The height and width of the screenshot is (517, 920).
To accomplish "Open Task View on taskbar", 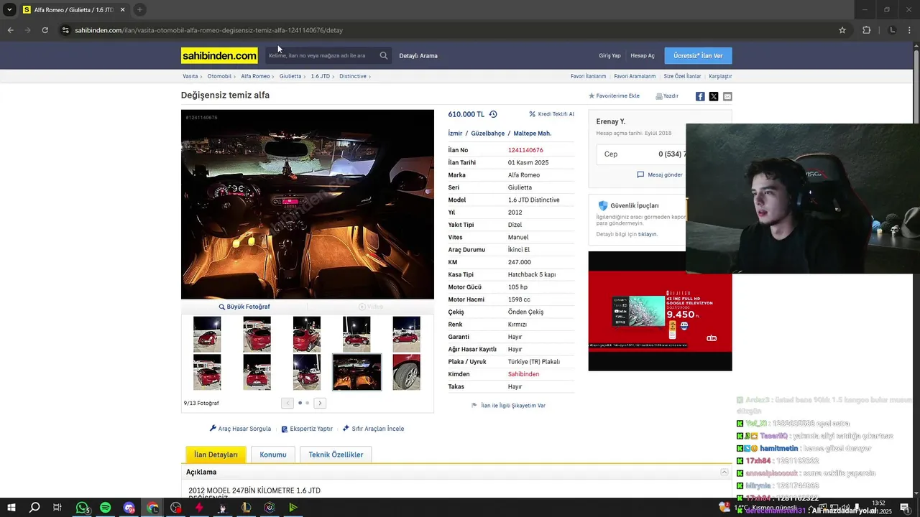I will 57,508.
